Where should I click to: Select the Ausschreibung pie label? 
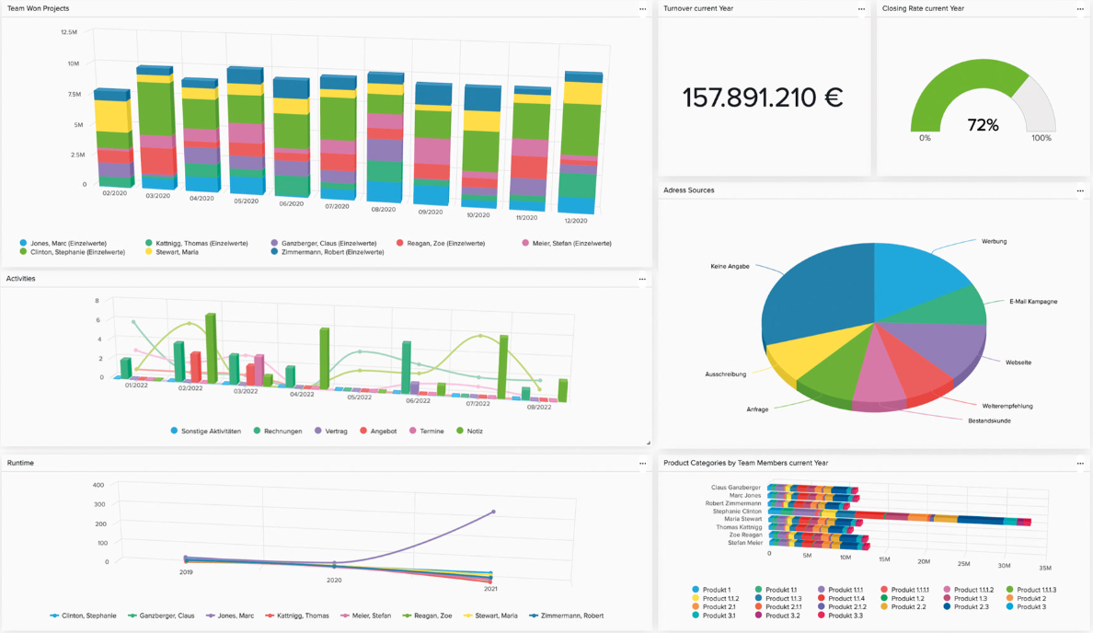[x=726, y=374]
